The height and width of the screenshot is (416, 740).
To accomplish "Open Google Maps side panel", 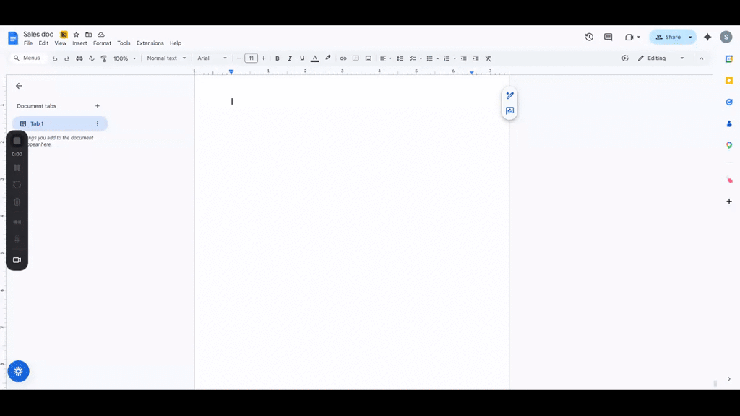I will point(729,145).
